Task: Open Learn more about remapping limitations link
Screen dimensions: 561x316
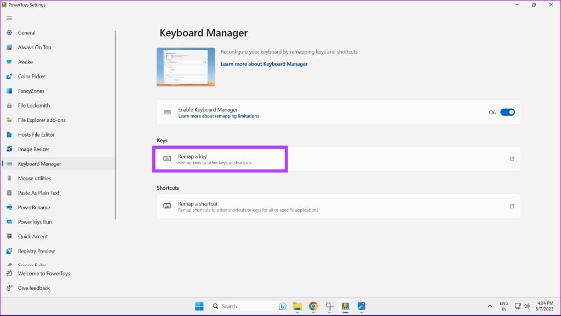Action: (x=218, y=116)
